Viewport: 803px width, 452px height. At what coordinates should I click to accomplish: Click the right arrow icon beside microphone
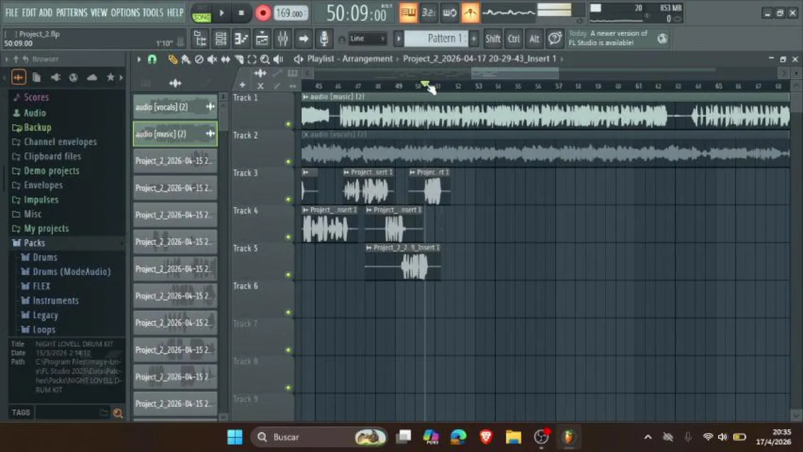303,39
